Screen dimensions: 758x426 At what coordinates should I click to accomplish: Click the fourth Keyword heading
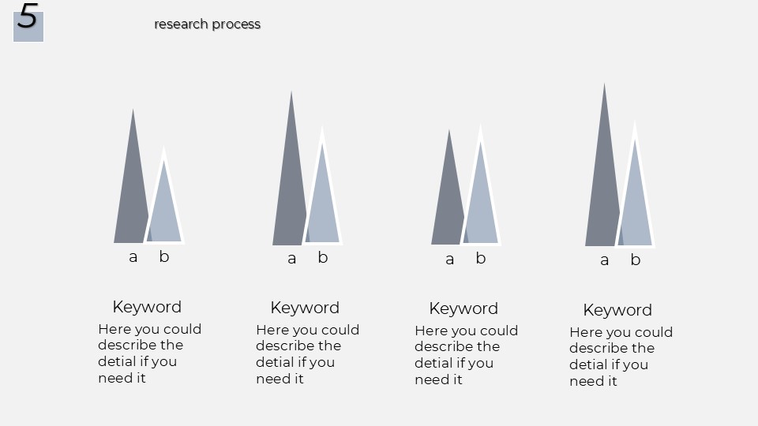[x=617, y=311]
